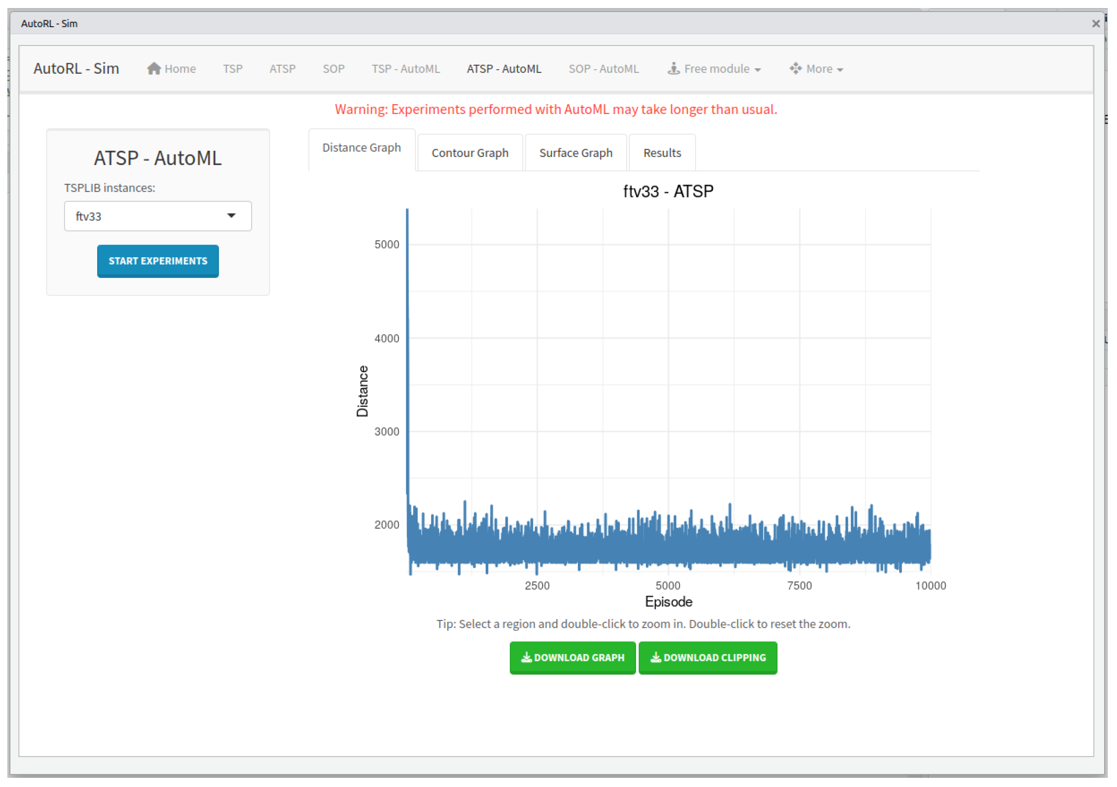1117x787 pixels.
Task: Click the Free module person icon
Action: [x=673, y=69]
